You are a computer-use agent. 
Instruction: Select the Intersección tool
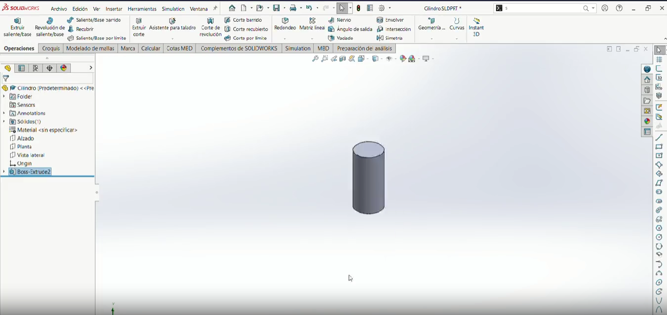[394, 29]
